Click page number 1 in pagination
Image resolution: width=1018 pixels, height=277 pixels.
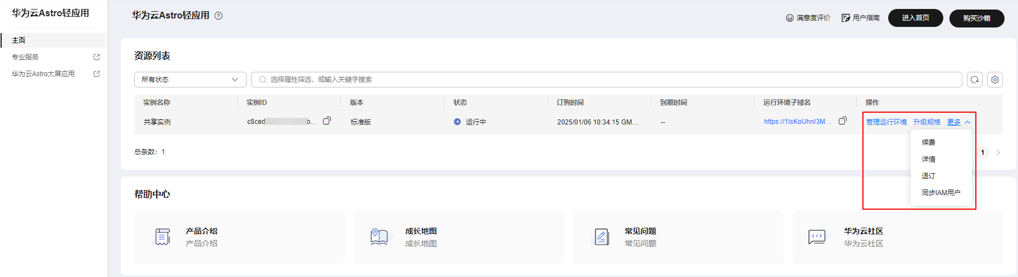click(983, 153)
